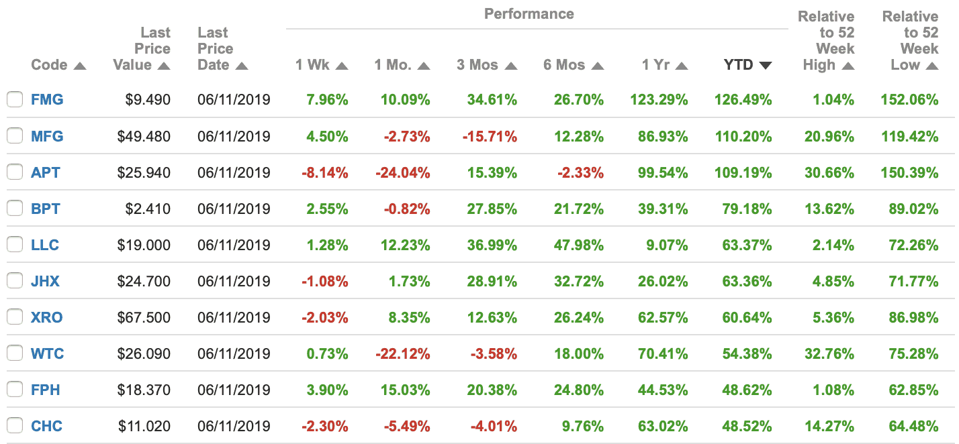Click the YTD column header text
The width and height of the screenshot is (959, 444).
[x=738, y=65]
